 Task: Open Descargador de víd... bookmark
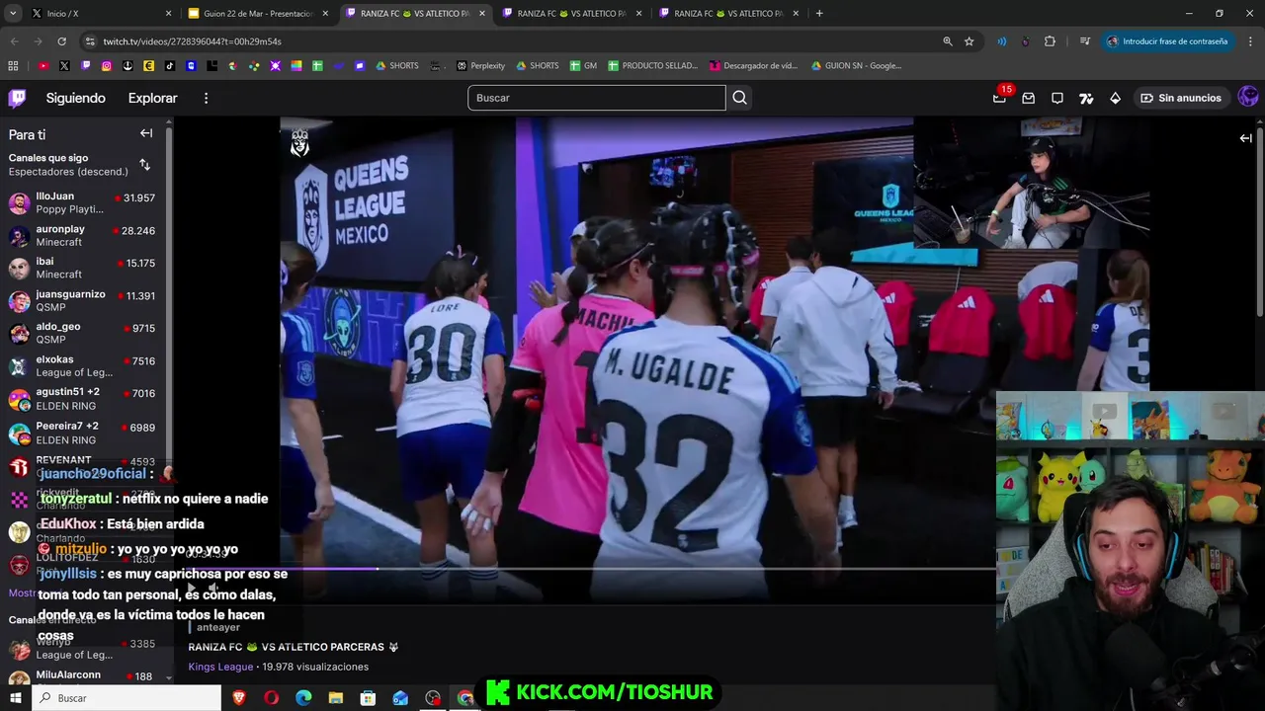[x=753, y=66]
